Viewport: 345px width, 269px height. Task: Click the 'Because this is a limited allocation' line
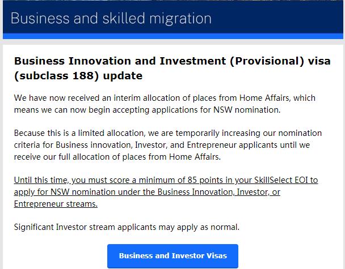coord(168,133)
